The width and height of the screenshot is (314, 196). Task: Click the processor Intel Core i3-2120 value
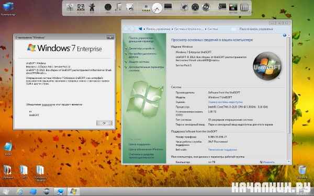pos(238,107)
